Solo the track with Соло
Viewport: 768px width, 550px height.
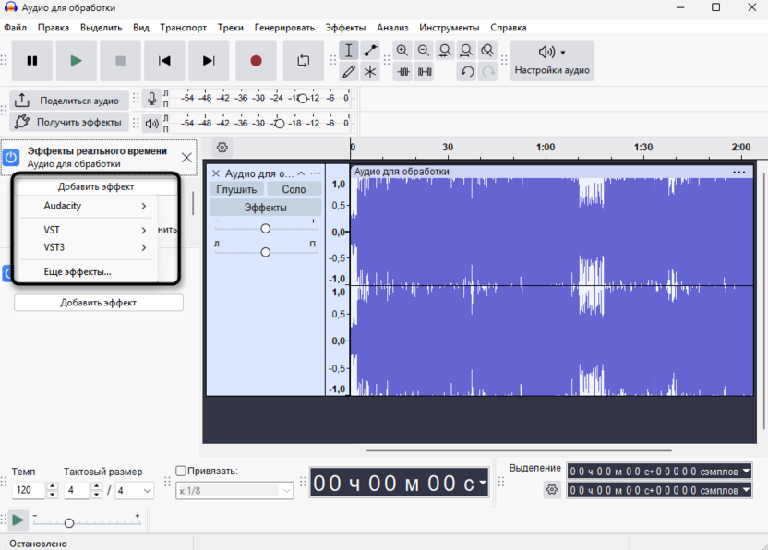point(294,189)
